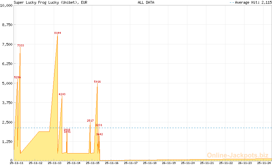Click the 2231 peak label
Screen dimensions: 272x166
pos(99,125)
